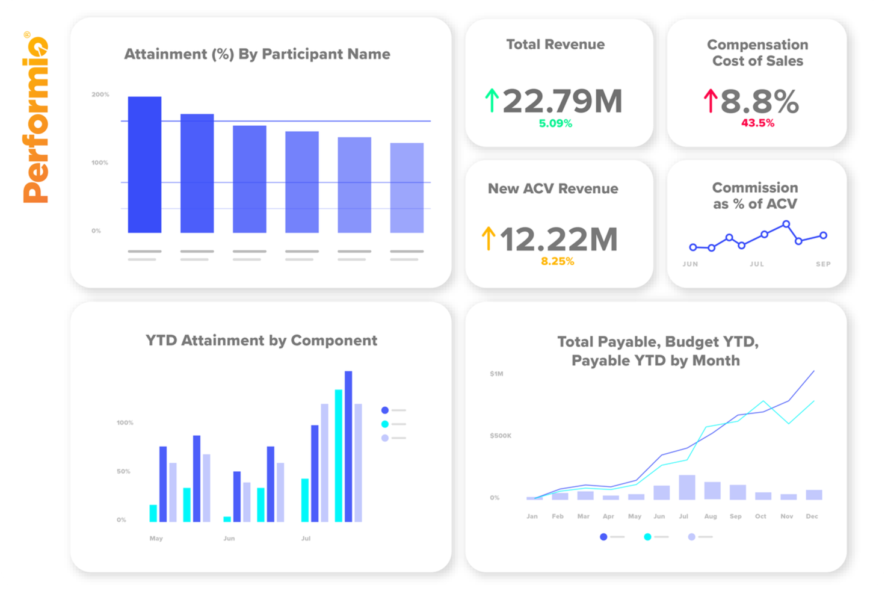
Task: Toggle the cyan series in Payable chart legend
Action: coord(649,536)
